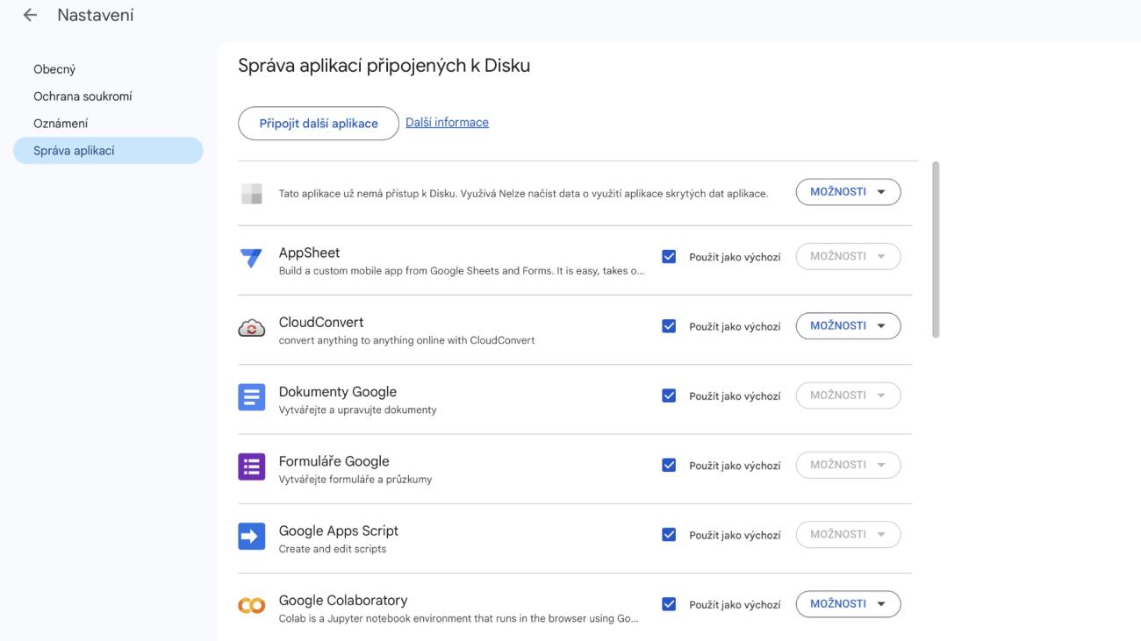Go back using the arrow beside Nastavení

point(31,15)
